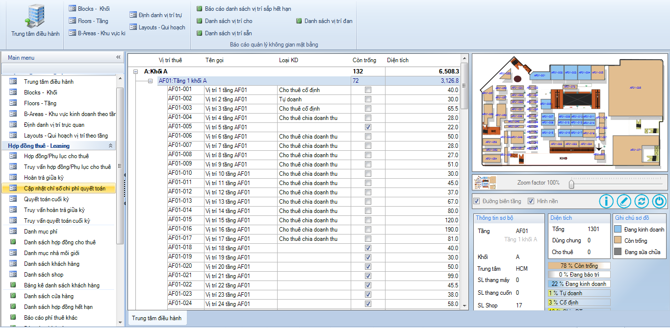Click the edit pencil icon in map toolbar

pyautogui.click(x=624, y=201)
